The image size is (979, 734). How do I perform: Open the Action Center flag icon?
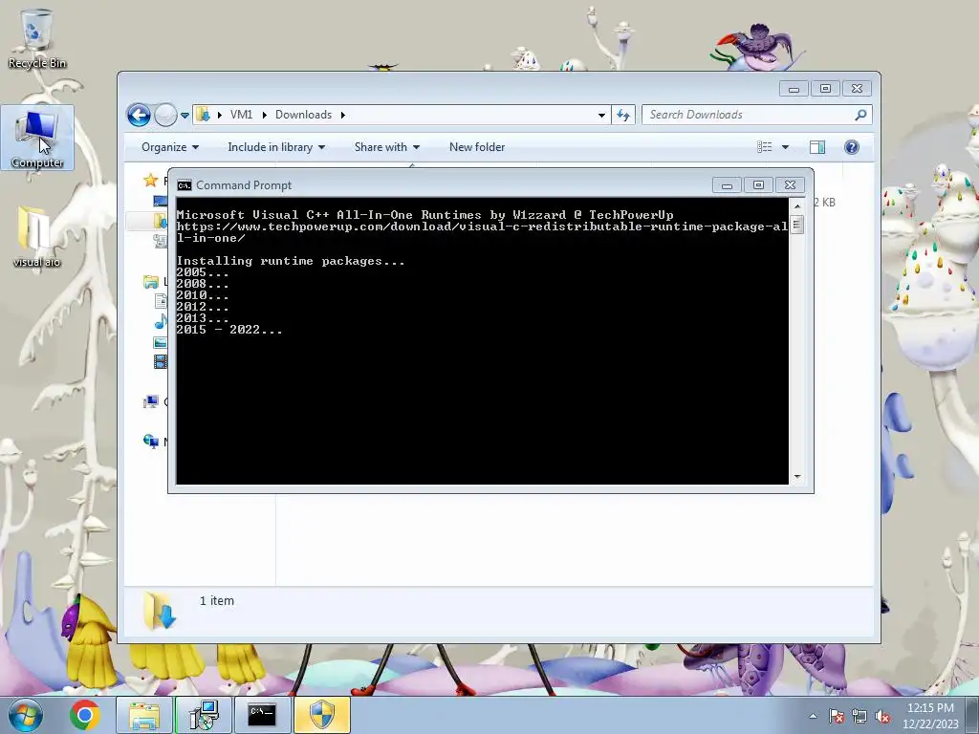pyautogui.click(x=837, y=716)
